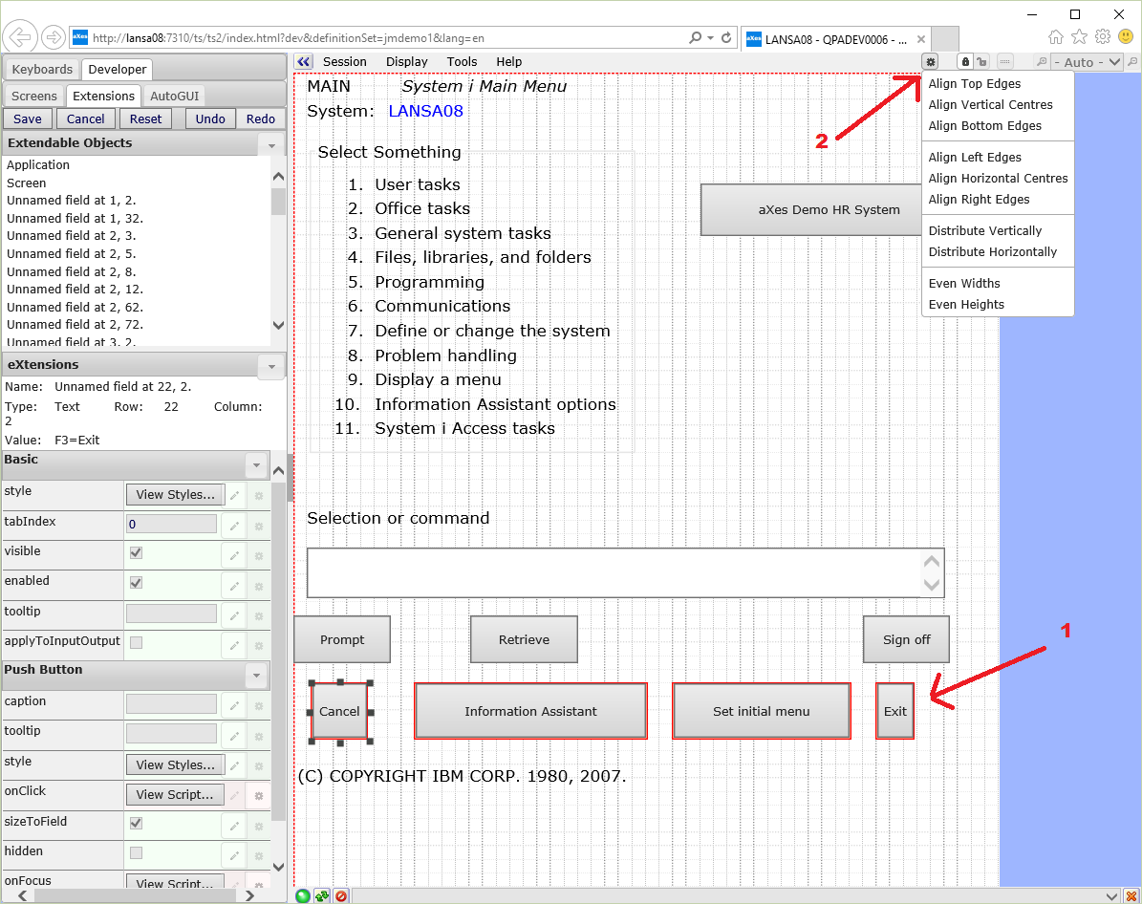
Task: Choose Align Left Edges from menu
Action: tap(975, 158)
